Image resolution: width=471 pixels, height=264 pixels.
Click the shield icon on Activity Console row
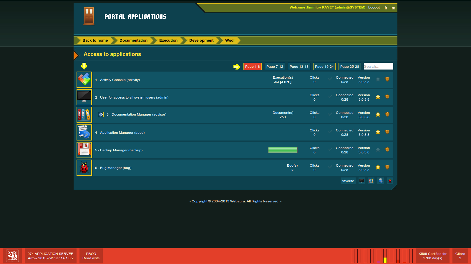tap(387, 79)
